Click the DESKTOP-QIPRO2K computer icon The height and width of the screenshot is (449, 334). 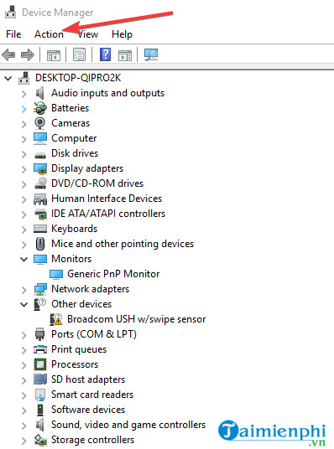pyautogui.click(x=24, y=78)
